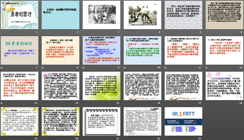The width and height of the screenshot is (244, 140).
Task: Click slide number label 15
Action: coord(118,103)
